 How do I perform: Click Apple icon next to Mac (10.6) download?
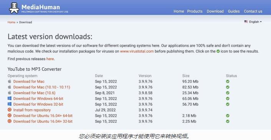coord(10,93)
